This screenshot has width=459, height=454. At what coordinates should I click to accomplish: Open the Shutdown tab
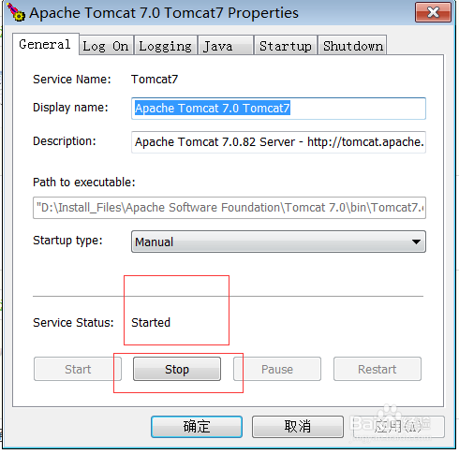(x=352, y=46)
